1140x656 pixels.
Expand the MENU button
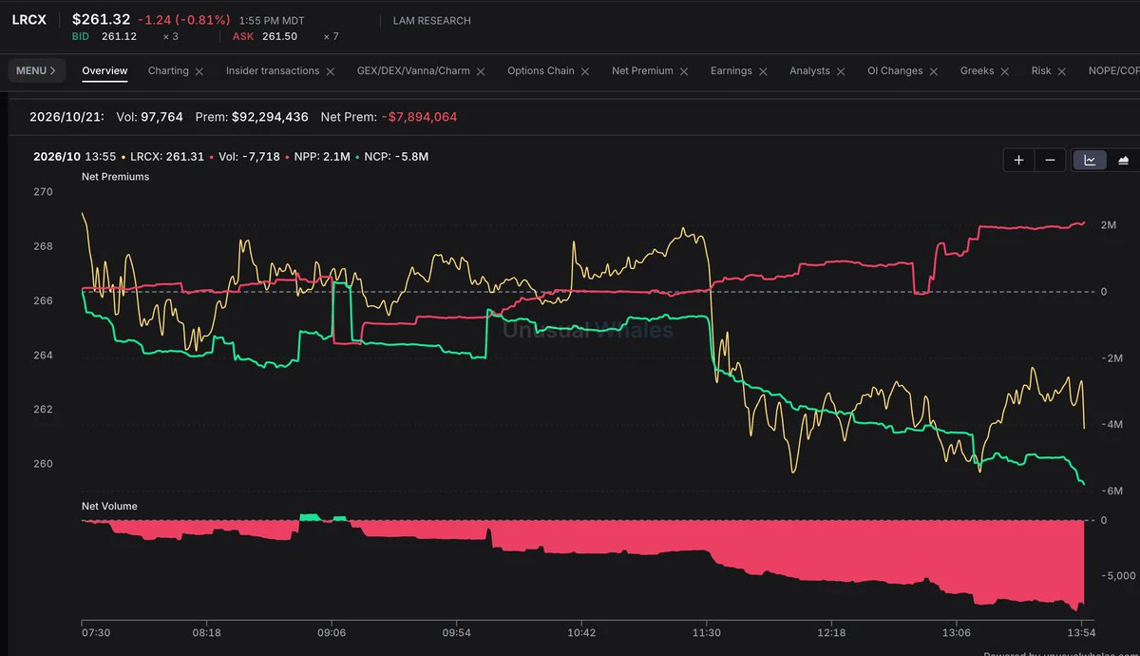[37, 70]
